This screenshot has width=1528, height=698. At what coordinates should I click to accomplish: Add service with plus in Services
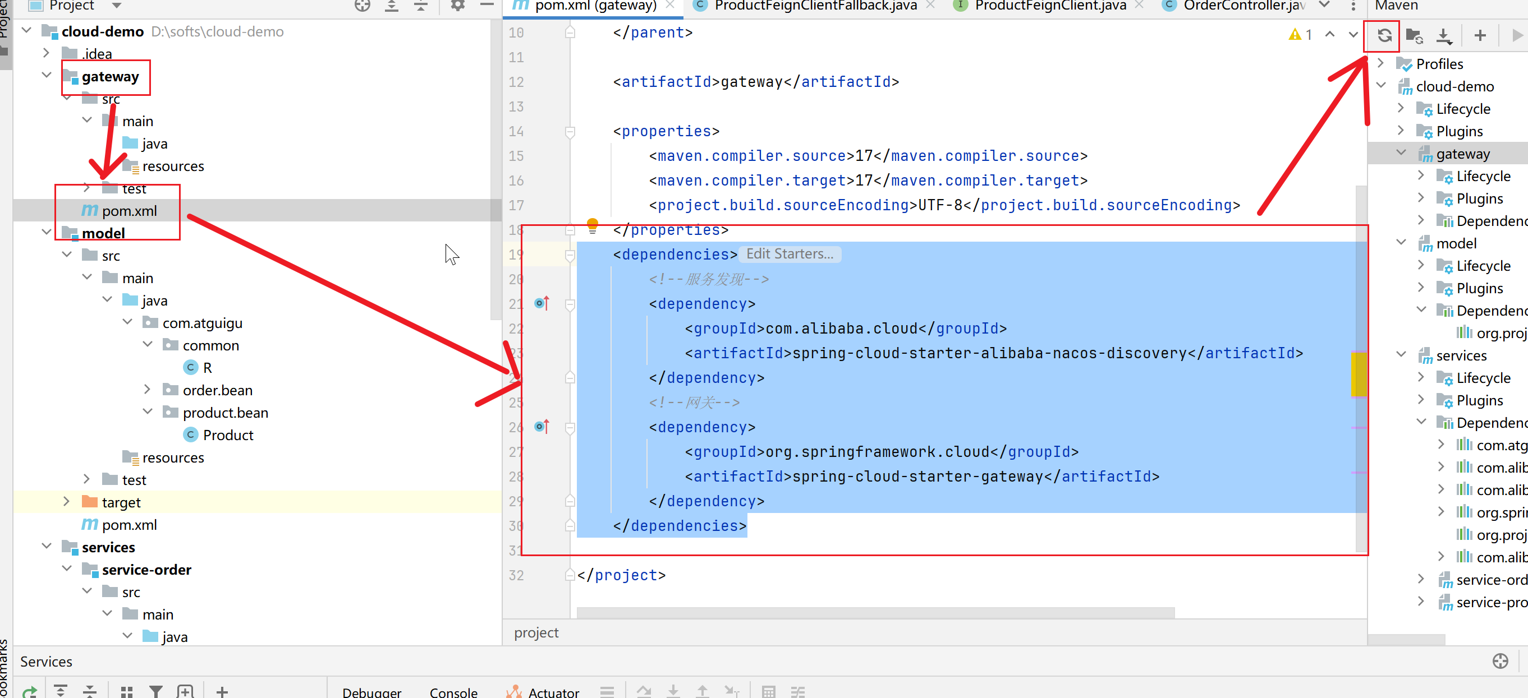[222, 691]
